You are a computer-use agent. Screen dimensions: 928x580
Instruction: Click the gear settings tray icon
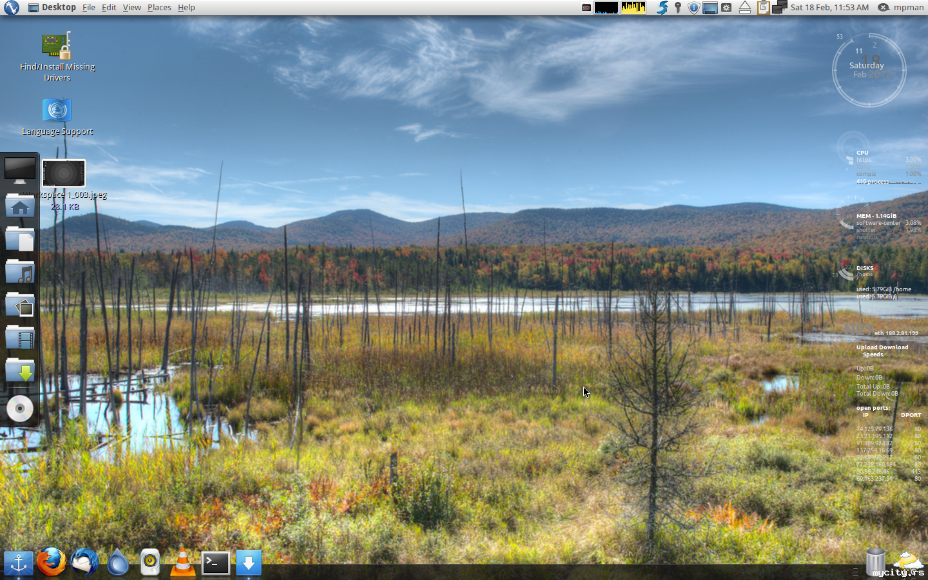point(726,8)
